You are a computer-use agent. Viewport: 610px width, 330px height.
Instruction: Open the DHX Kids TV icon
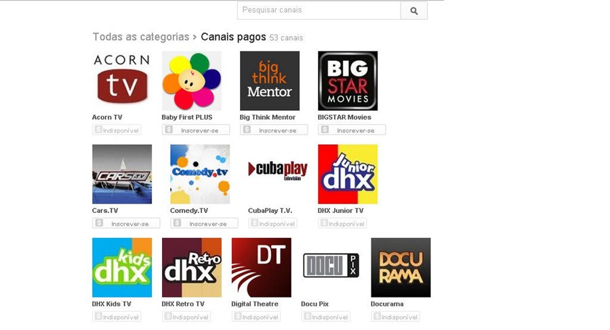click(122, 267)
